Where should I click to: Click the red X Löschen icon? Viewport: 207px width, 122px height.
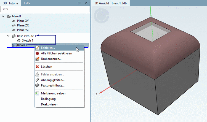[x=37, y=67]
